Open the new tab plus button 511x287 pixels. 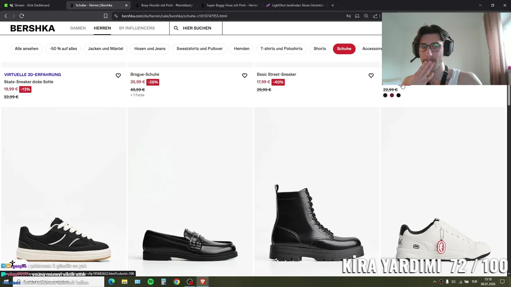[x=333, y=5]
